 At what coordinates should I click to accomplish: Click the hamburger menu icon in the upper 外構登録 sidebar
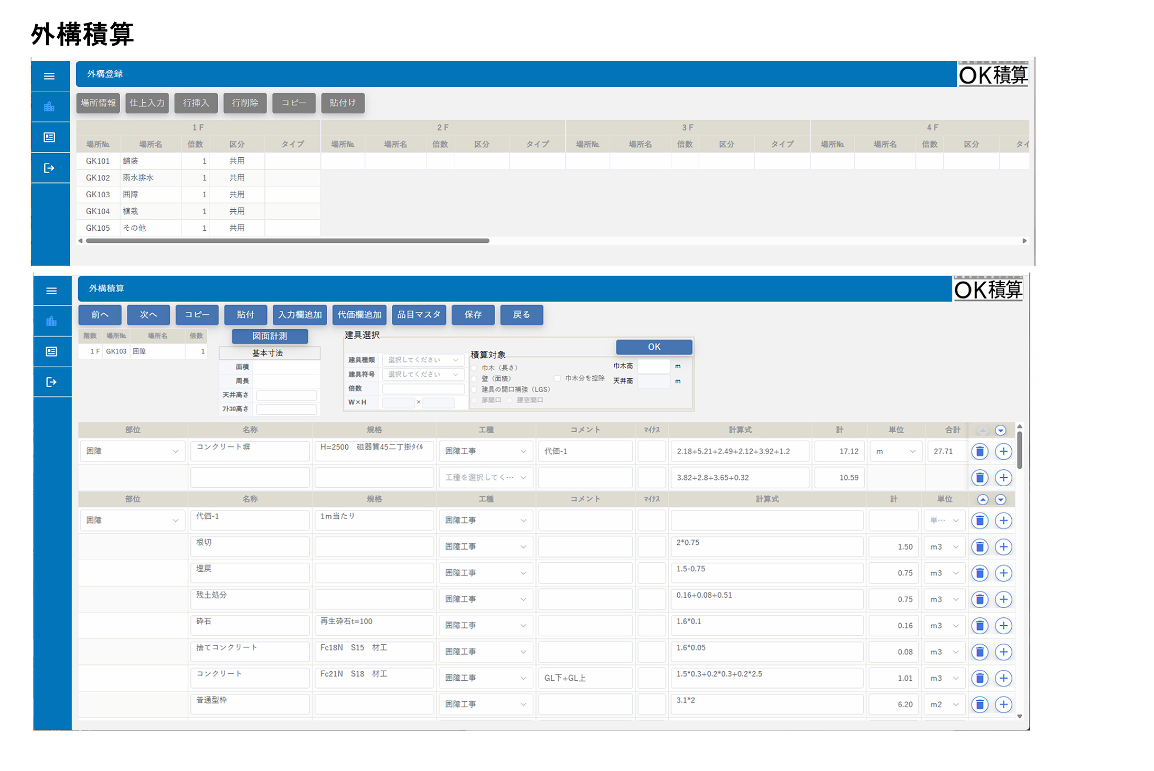49,76
